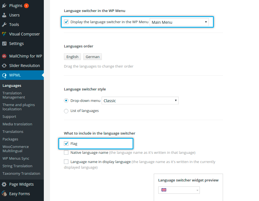Click the Slider Revolution refresh icon
259x201 pixels.
point(4,66)
